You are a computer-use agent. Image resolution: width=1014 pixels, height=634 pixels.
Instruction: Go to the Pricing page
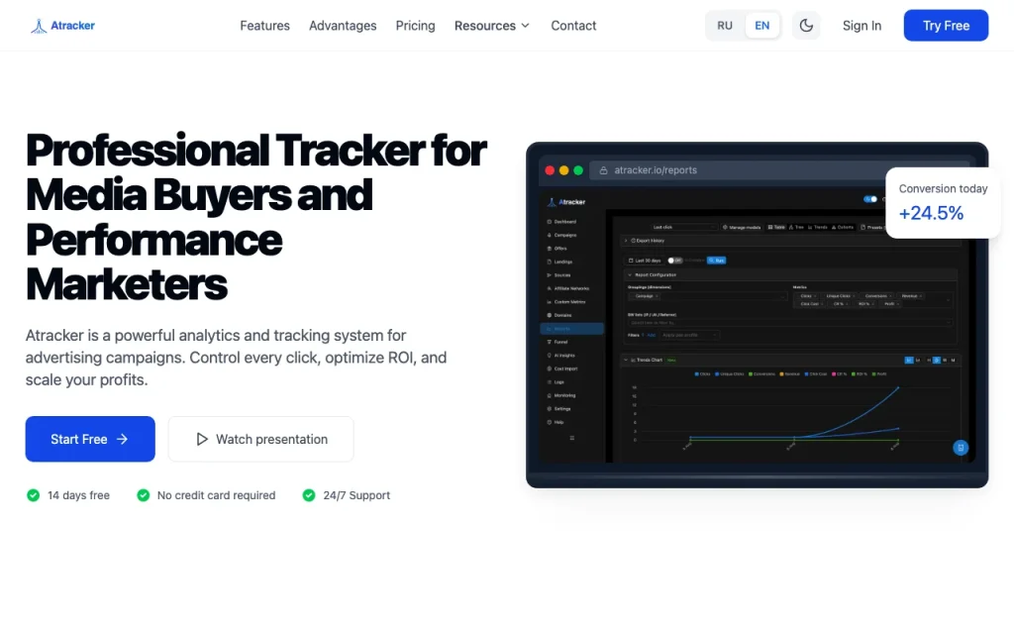pos(415,26)
